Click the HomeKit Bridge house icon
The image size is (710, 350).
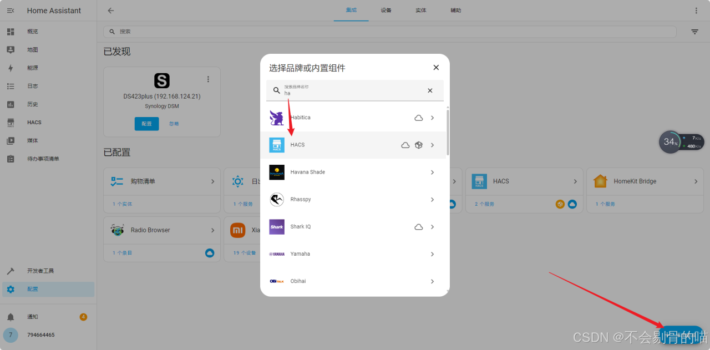(600, 180)
